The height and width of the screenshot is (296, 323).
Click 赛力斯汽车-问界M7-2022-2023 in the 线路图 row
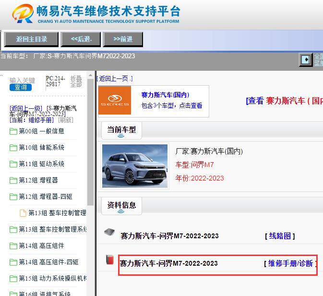tap(169, 236)
